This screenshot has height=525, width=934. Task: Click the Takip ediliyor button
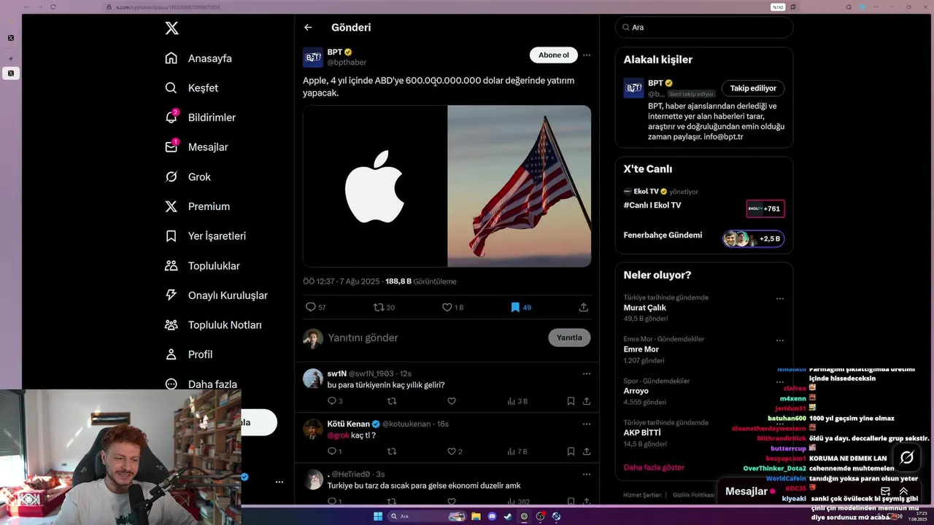[753, 88]
